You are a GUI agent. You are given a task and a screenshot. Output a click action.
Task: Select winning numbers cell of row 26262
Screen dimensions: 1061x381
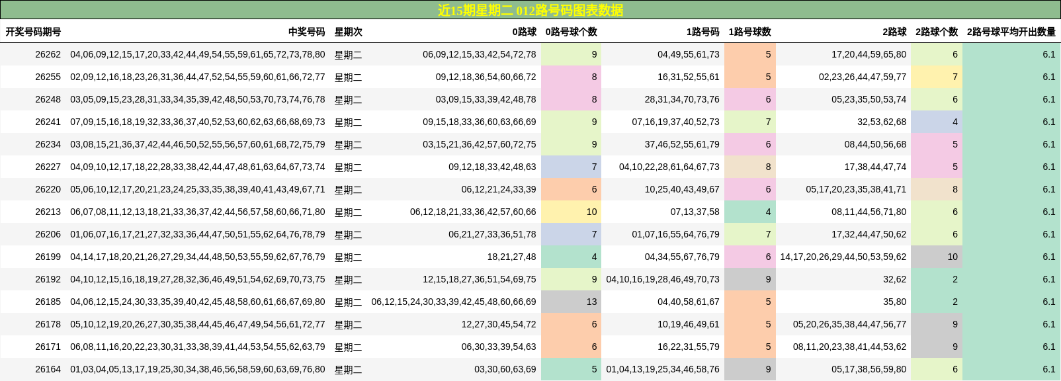[198, 54]
